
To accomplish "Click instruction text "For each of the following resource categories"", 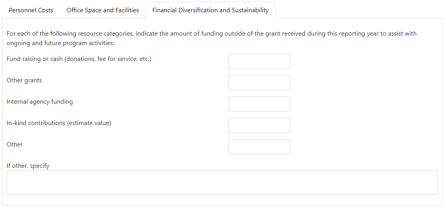I will [x=70, y=34].
